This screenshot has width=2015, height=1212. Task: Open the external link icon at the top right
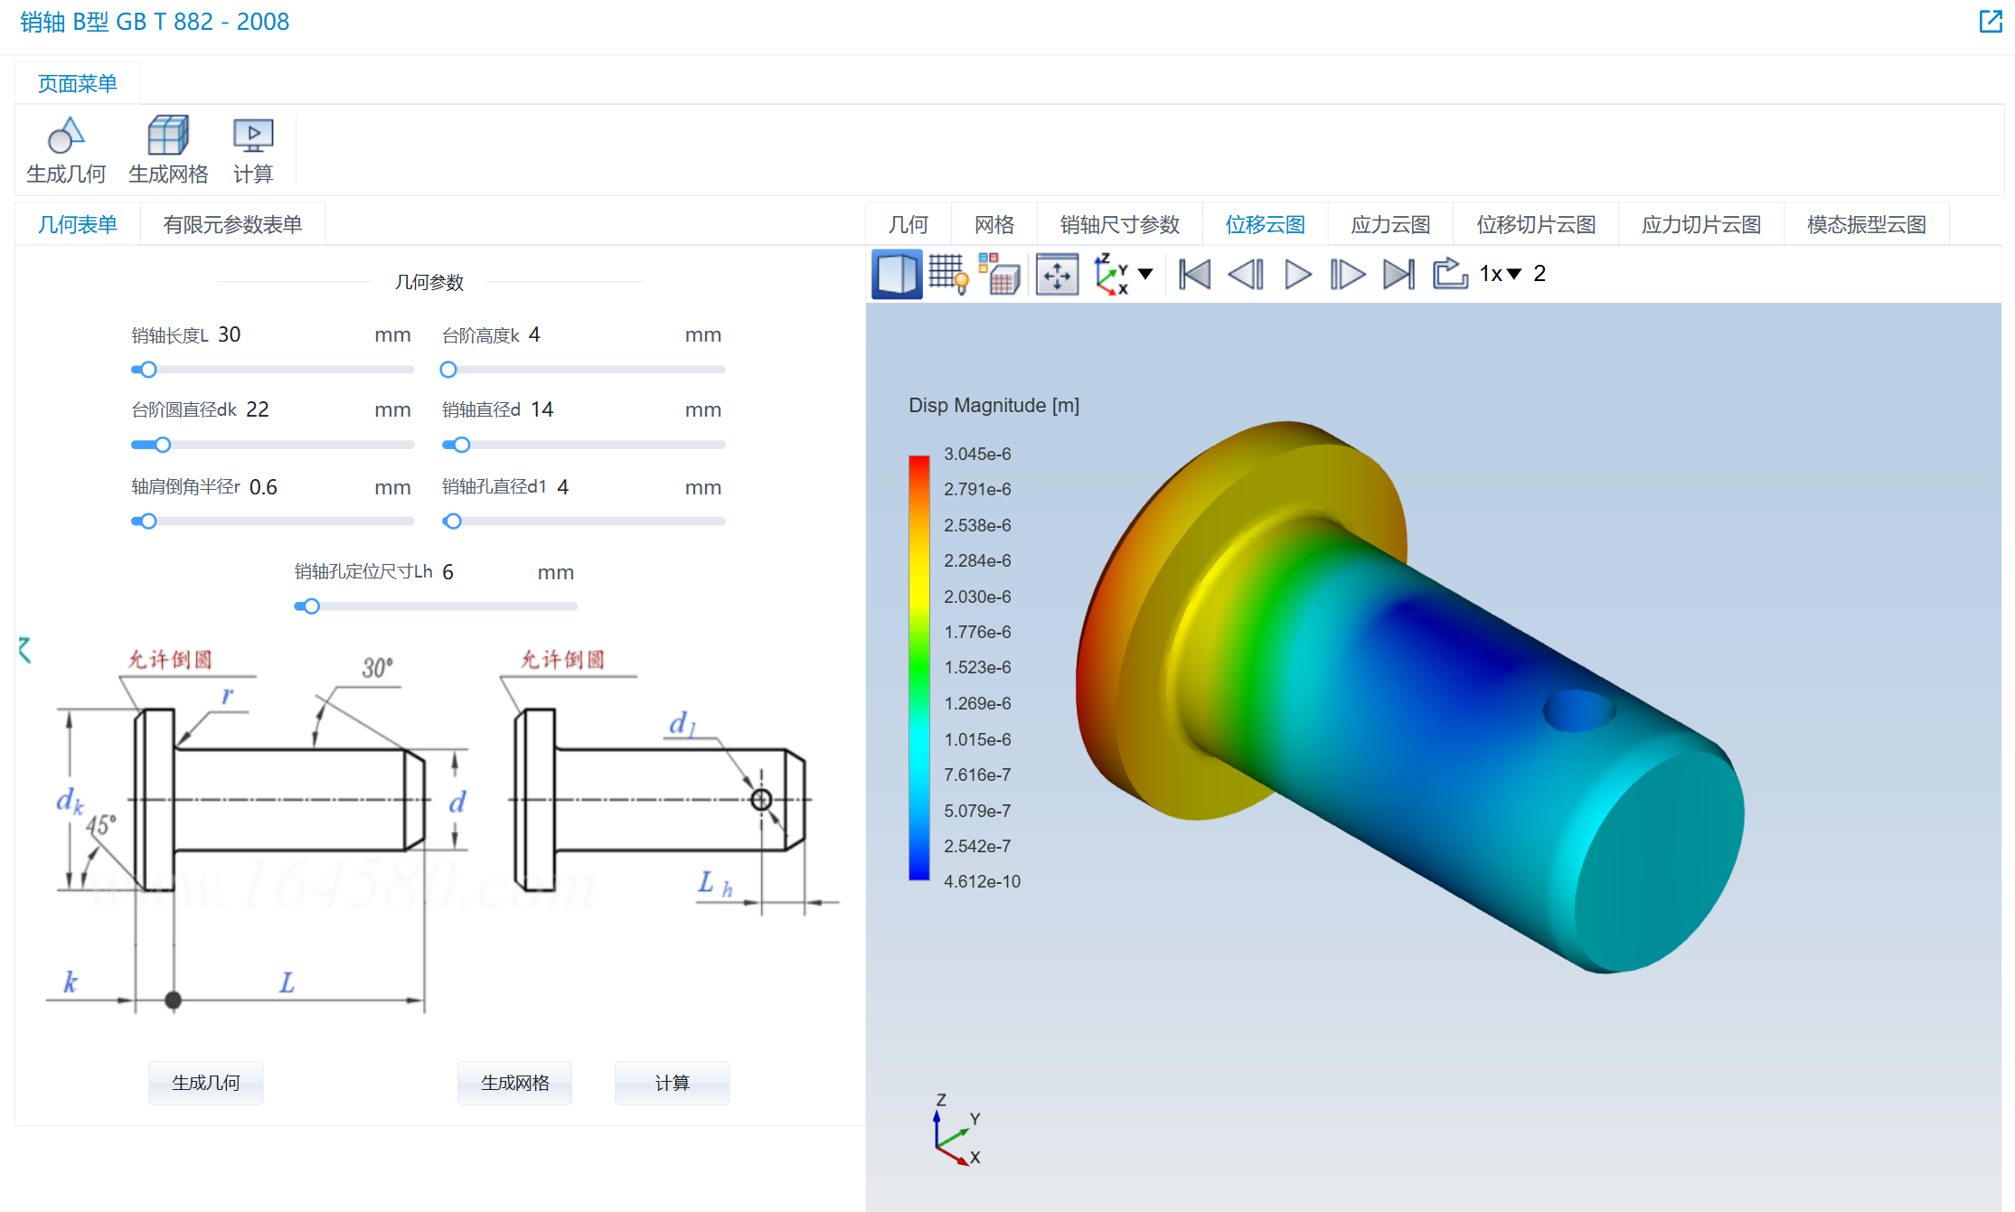click(x=1991, y=22)
